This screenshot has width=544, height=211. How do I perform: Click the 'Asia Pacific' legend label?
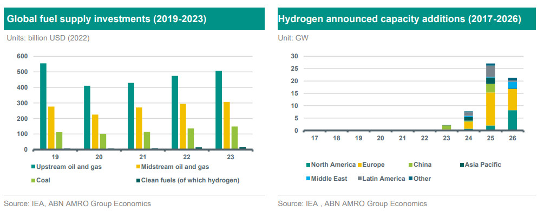(x=483, y=165)
